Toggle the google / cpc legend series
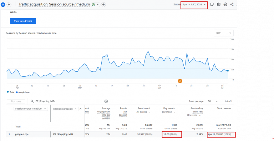Image resolution: width=274 pixels, height=141 pixels. (23, 92)
